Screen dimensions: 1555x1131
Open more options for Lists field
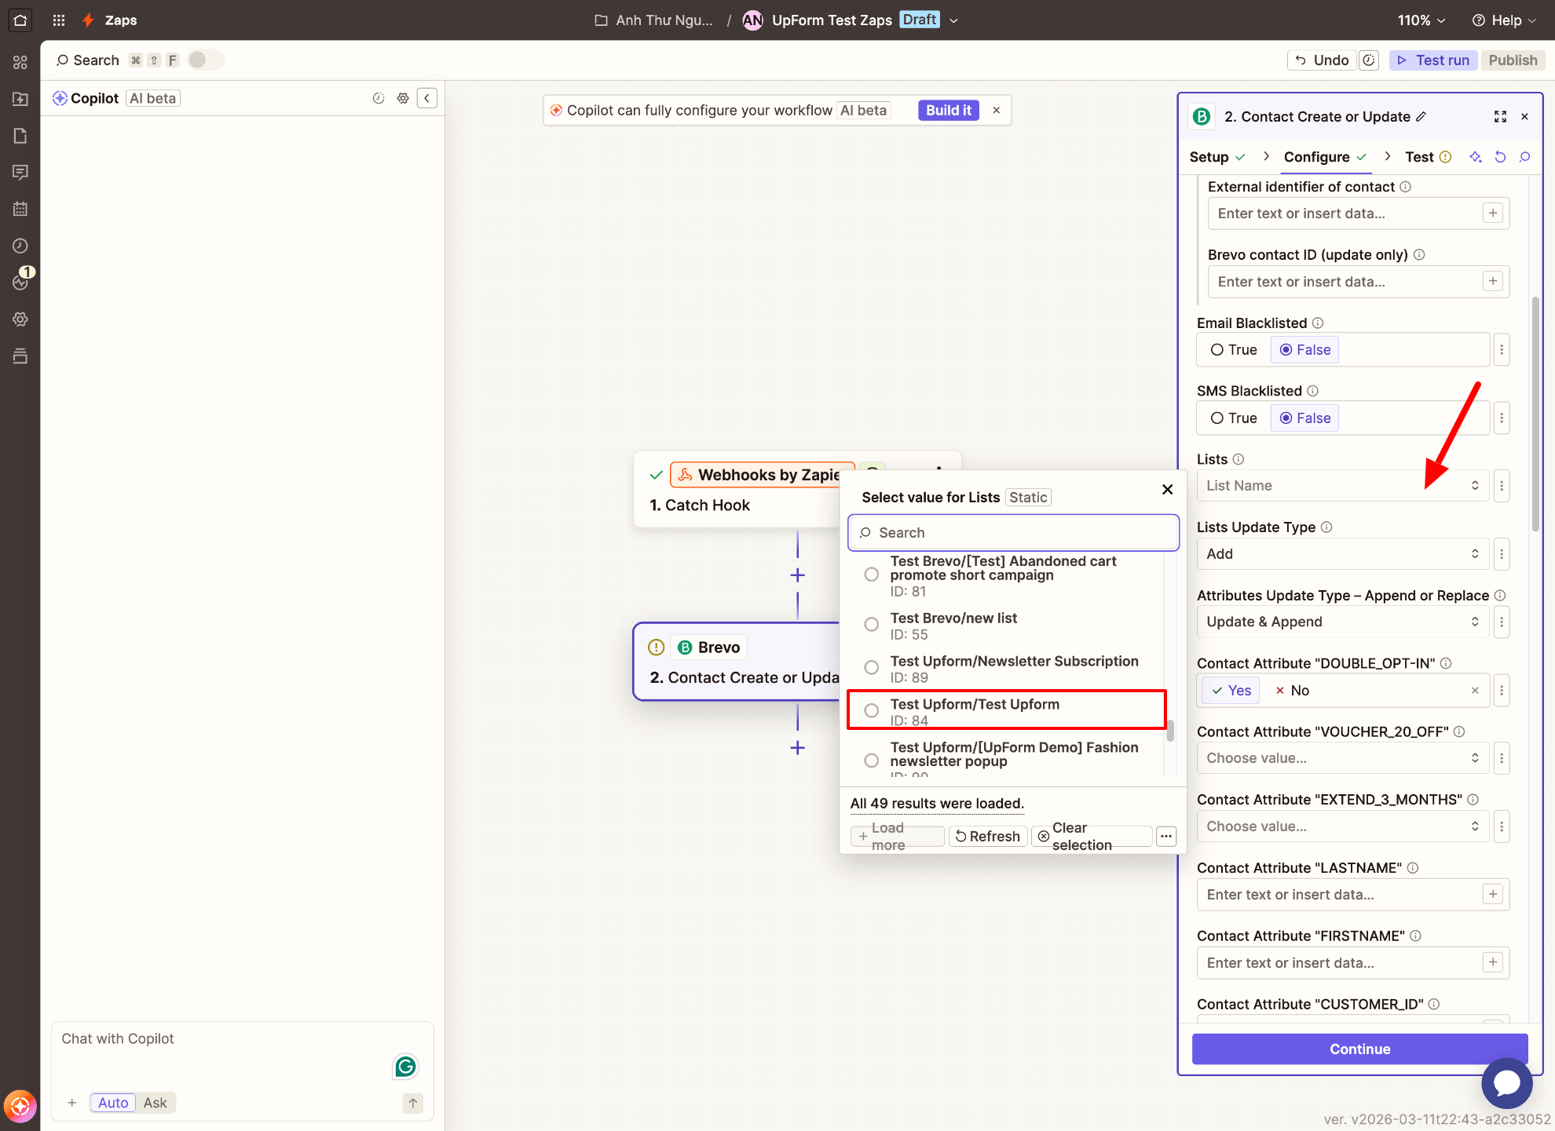point(1502,486)
